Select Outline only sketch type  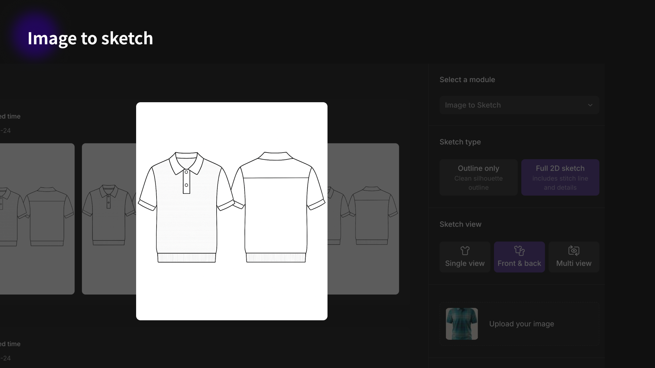point(478,177)
